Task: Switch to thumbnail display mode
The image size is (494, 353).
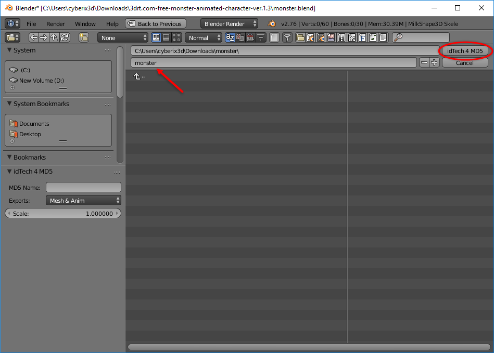Action: pos(177,37)
